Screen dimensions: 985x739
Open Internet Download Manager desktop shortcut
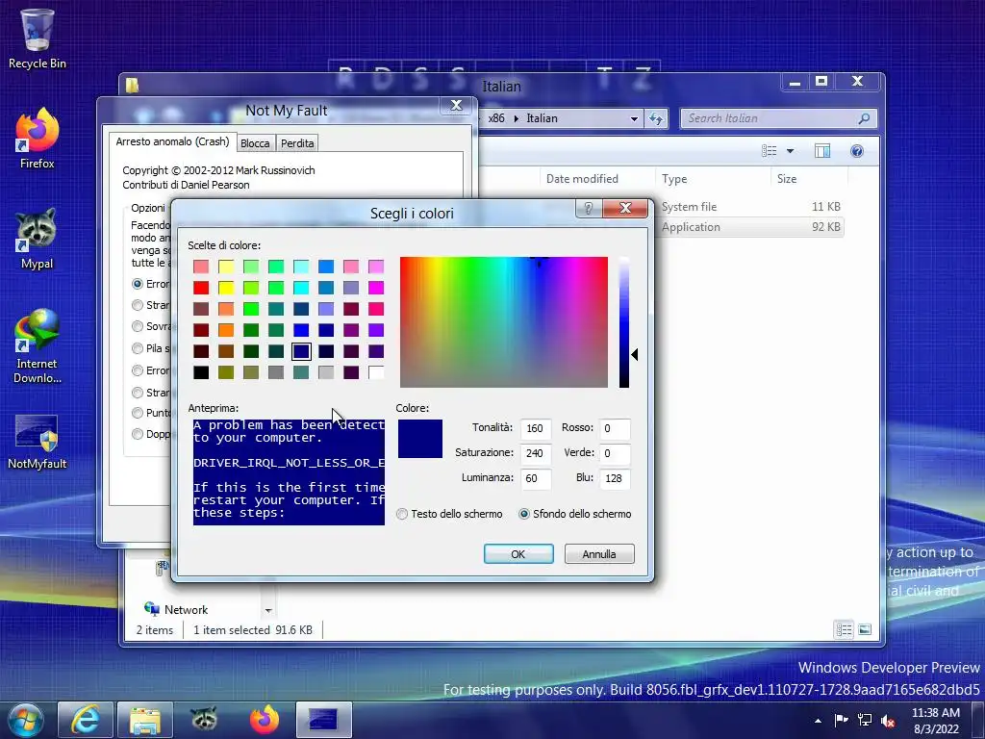pyautogui.click(x=37, y=345)
